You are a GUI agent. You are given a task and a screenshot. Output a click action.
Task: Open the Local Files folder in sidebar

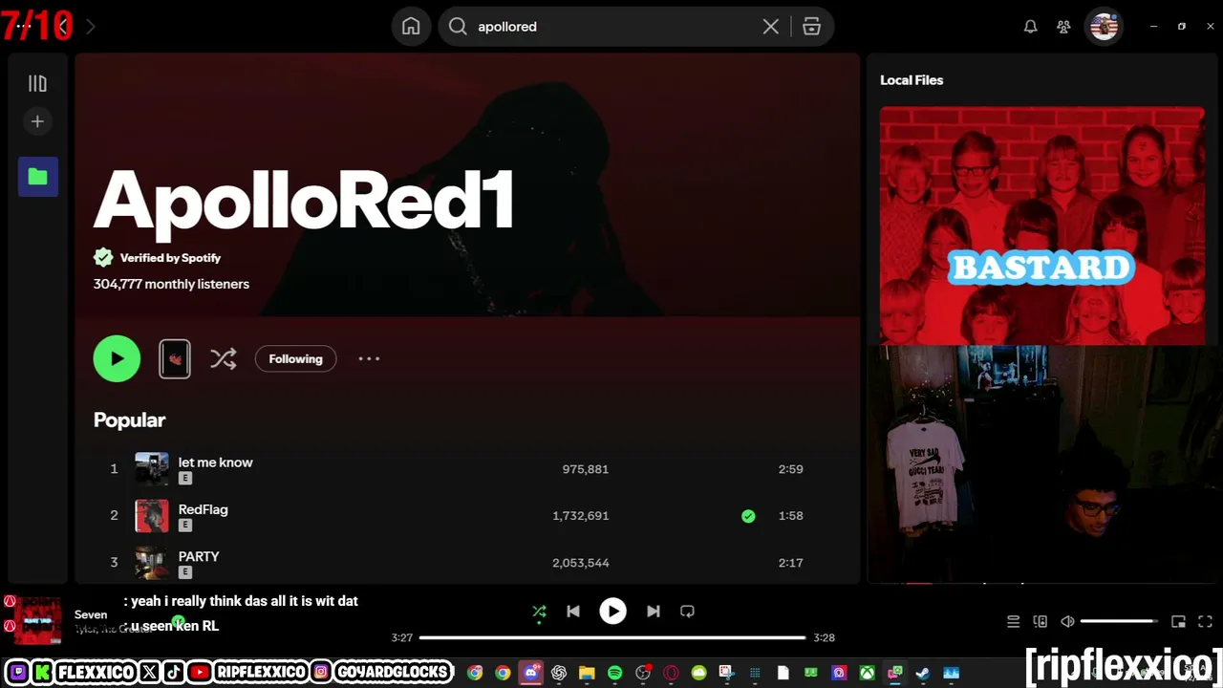tap(38, 177)
